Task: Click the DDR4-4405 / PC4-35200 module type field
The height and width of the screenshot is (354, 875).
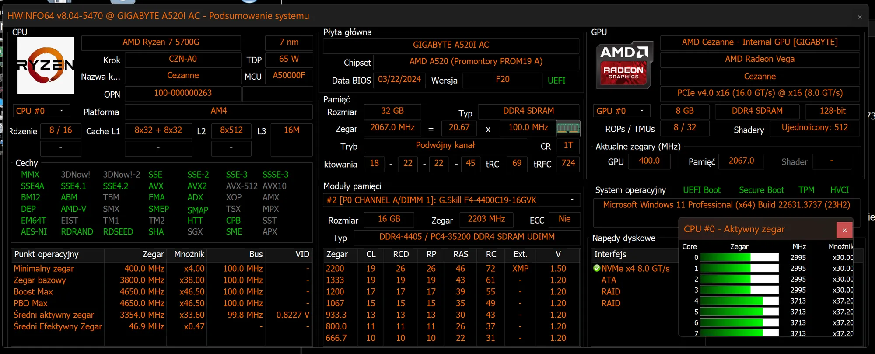Action: coord(467,237)
